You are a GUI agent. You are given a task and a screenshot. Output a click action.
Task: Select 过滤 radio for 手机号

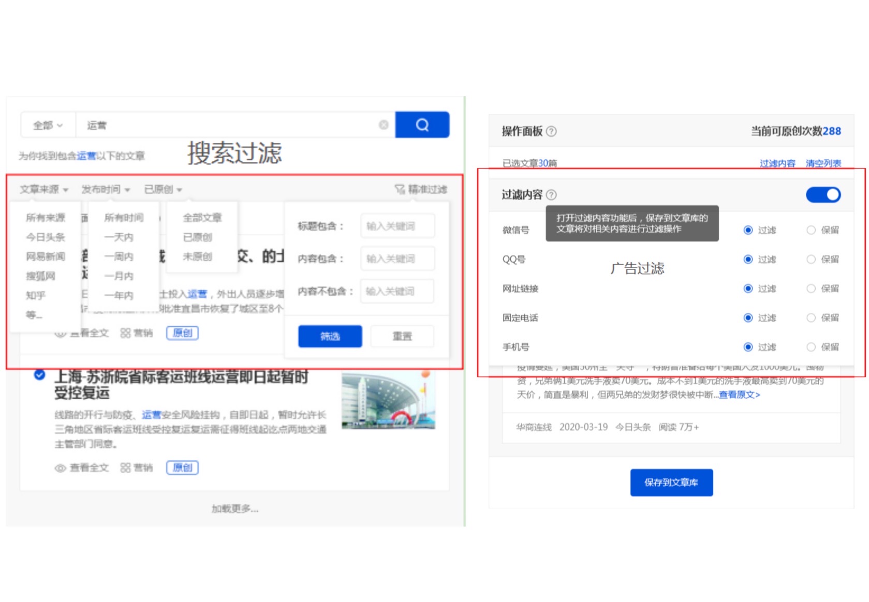pos(747,347)
